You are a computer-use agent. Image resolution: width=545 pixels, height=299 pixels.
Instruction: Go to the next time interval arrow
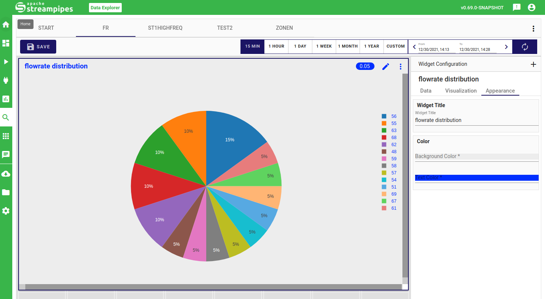click(x=506, y=47)
